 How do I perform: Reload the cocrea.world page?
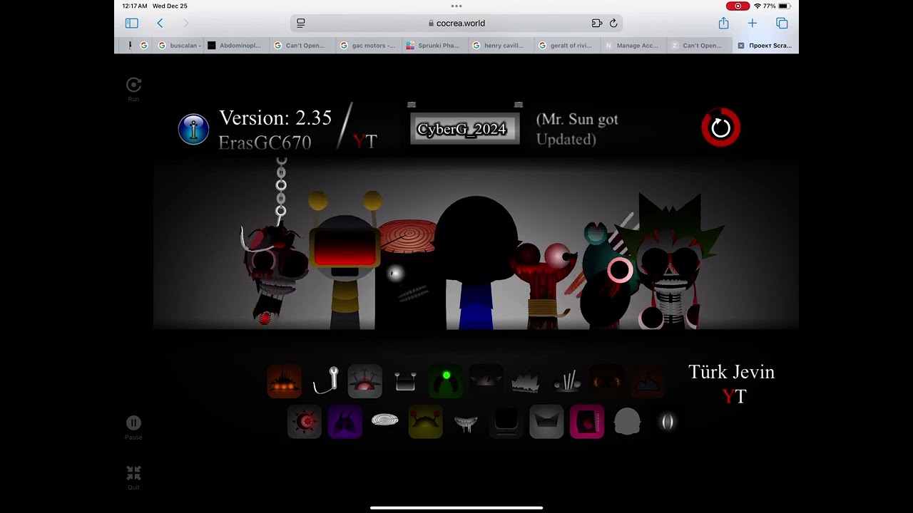tap(613, 24)
